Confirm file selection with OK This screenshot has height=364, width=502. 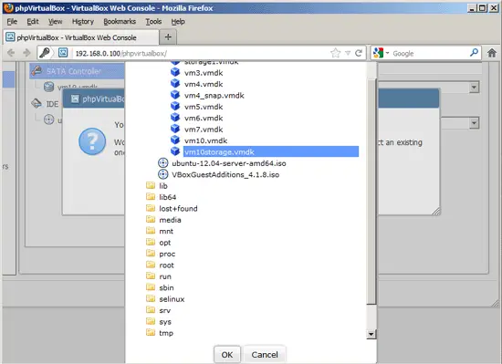point(227,354)
